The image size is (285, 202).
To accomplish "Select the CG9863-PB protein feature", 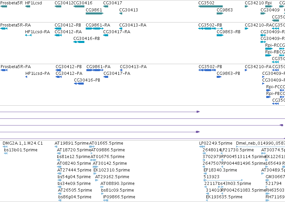I will [219, 77].
